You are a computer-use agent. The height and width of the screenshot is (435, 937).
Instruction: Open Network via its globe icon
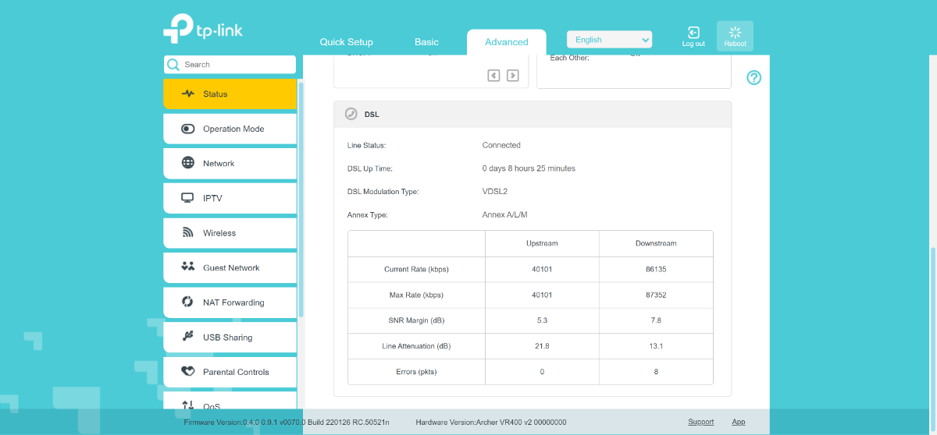pos(187,163)
